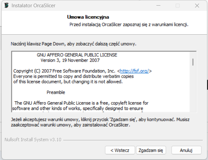Click the 'Preamble' heading in license
Screen dimensions: 208x160
56,92
